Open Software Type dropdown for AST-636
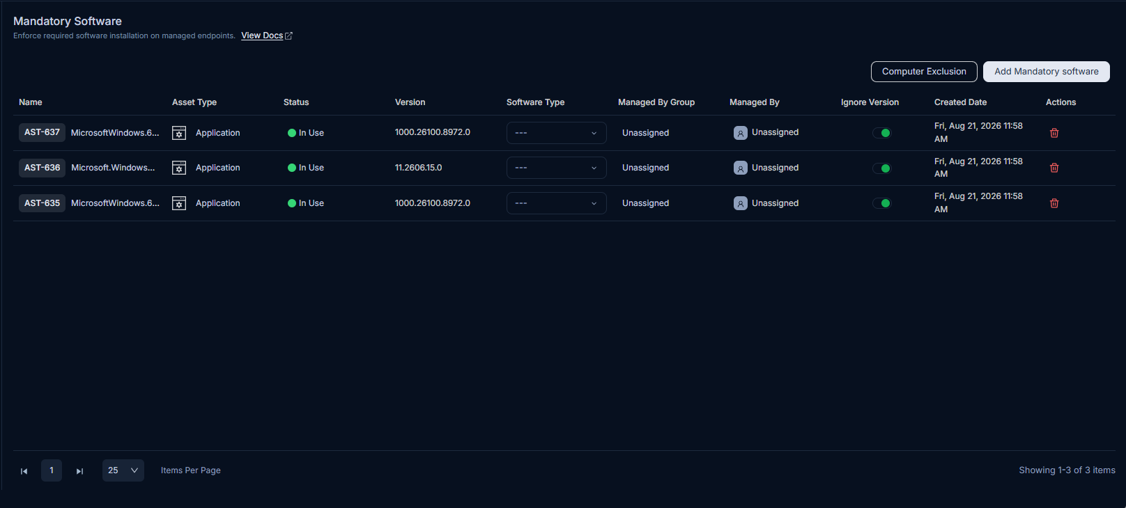The image size is (1126, 508). point(556,168)
